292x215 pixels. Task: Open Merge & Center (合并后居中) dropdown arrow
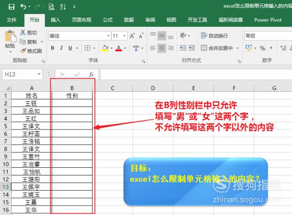point(238,48)
